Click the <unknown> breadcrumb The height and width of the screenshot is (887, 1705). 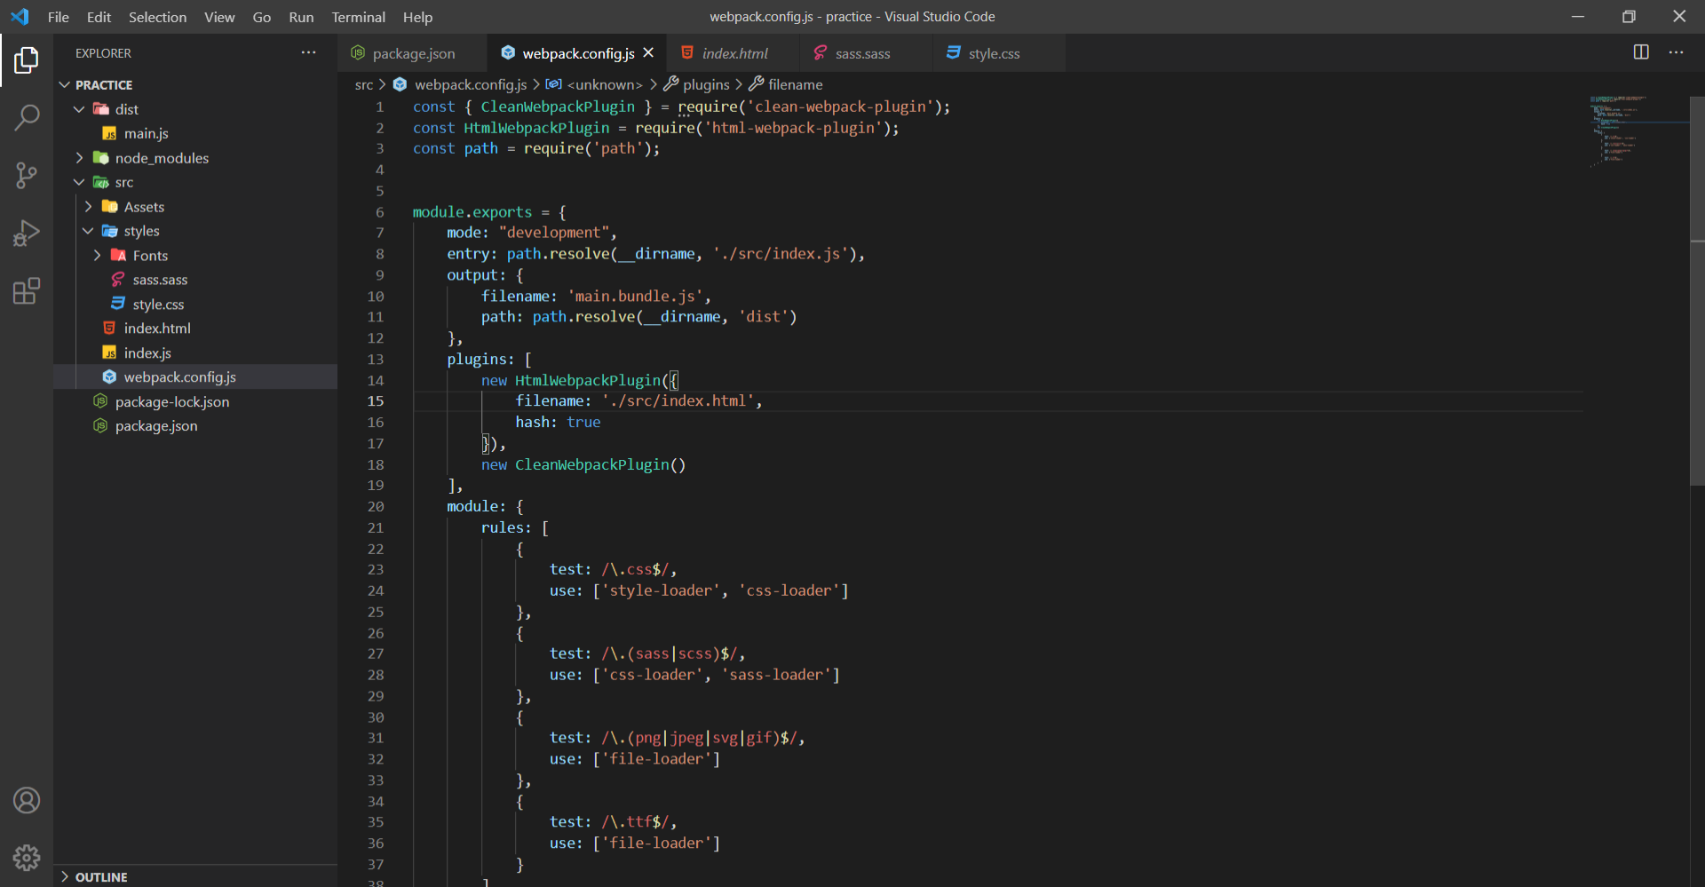[604, 84]
